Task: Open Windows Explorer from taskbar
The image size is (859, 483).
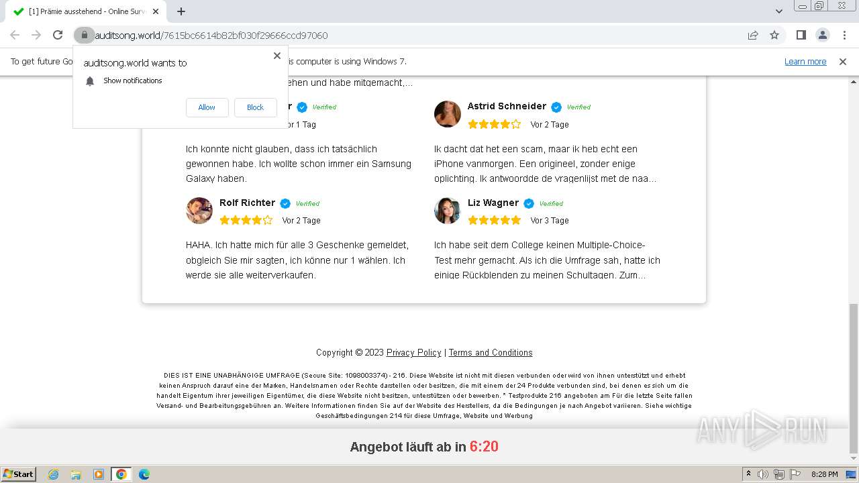Action: click(76, 474)
